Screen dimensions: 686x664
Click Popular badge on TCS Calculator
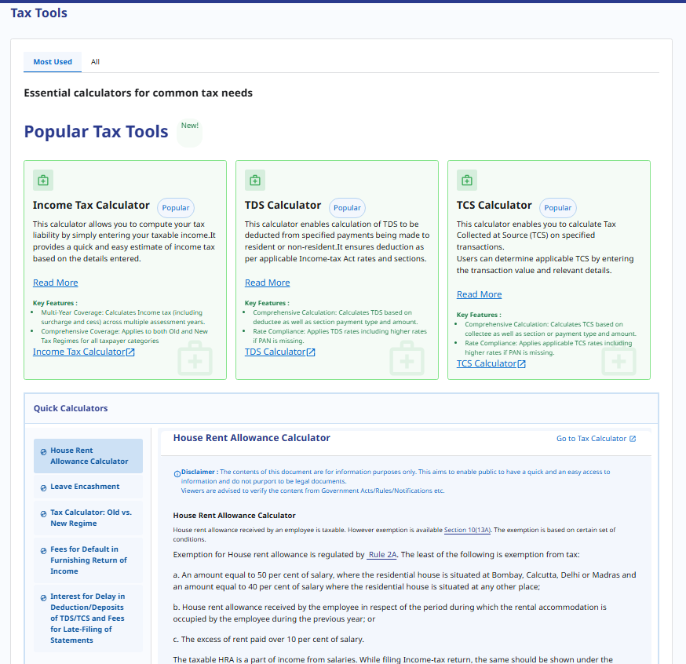point(558,208)
